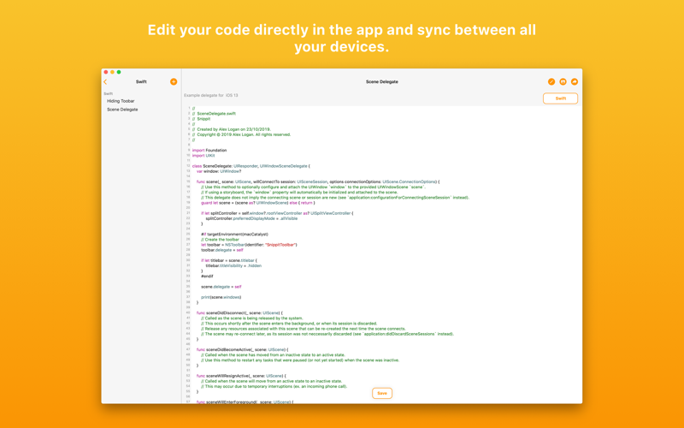Click the 'class SceneDelegate' declaration line

point(251,166)
